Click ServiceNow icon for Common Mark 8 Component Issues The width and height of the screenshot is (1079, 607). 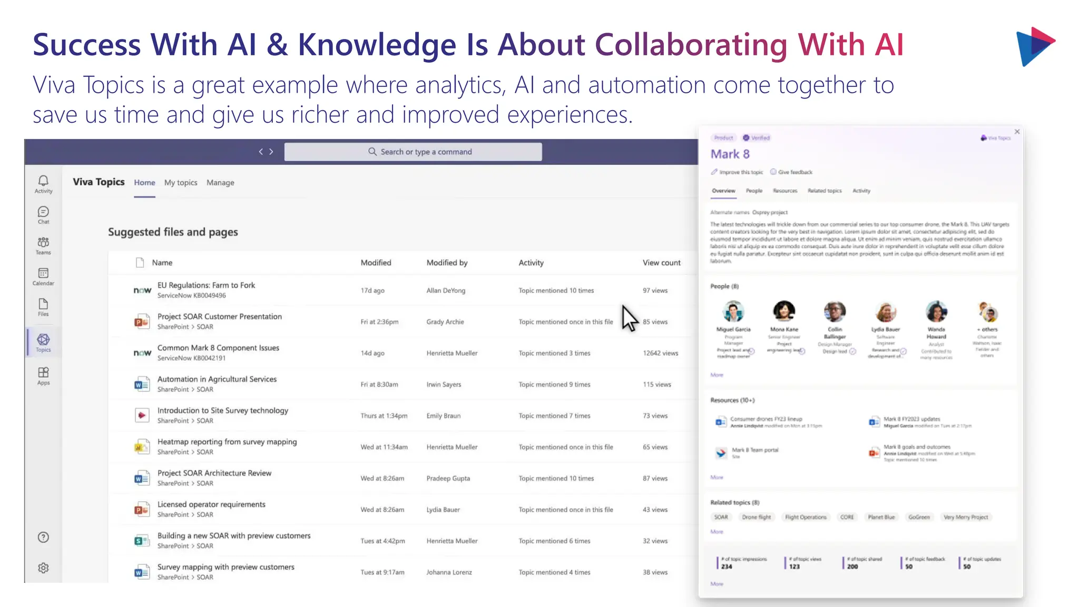coord(142,353)
